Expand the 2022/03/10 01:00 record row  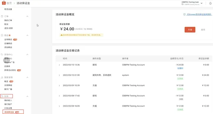coord(59,75)
